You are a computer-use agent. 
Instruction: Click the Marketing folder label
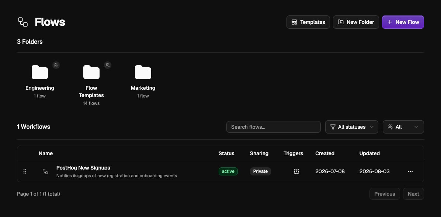143,88
